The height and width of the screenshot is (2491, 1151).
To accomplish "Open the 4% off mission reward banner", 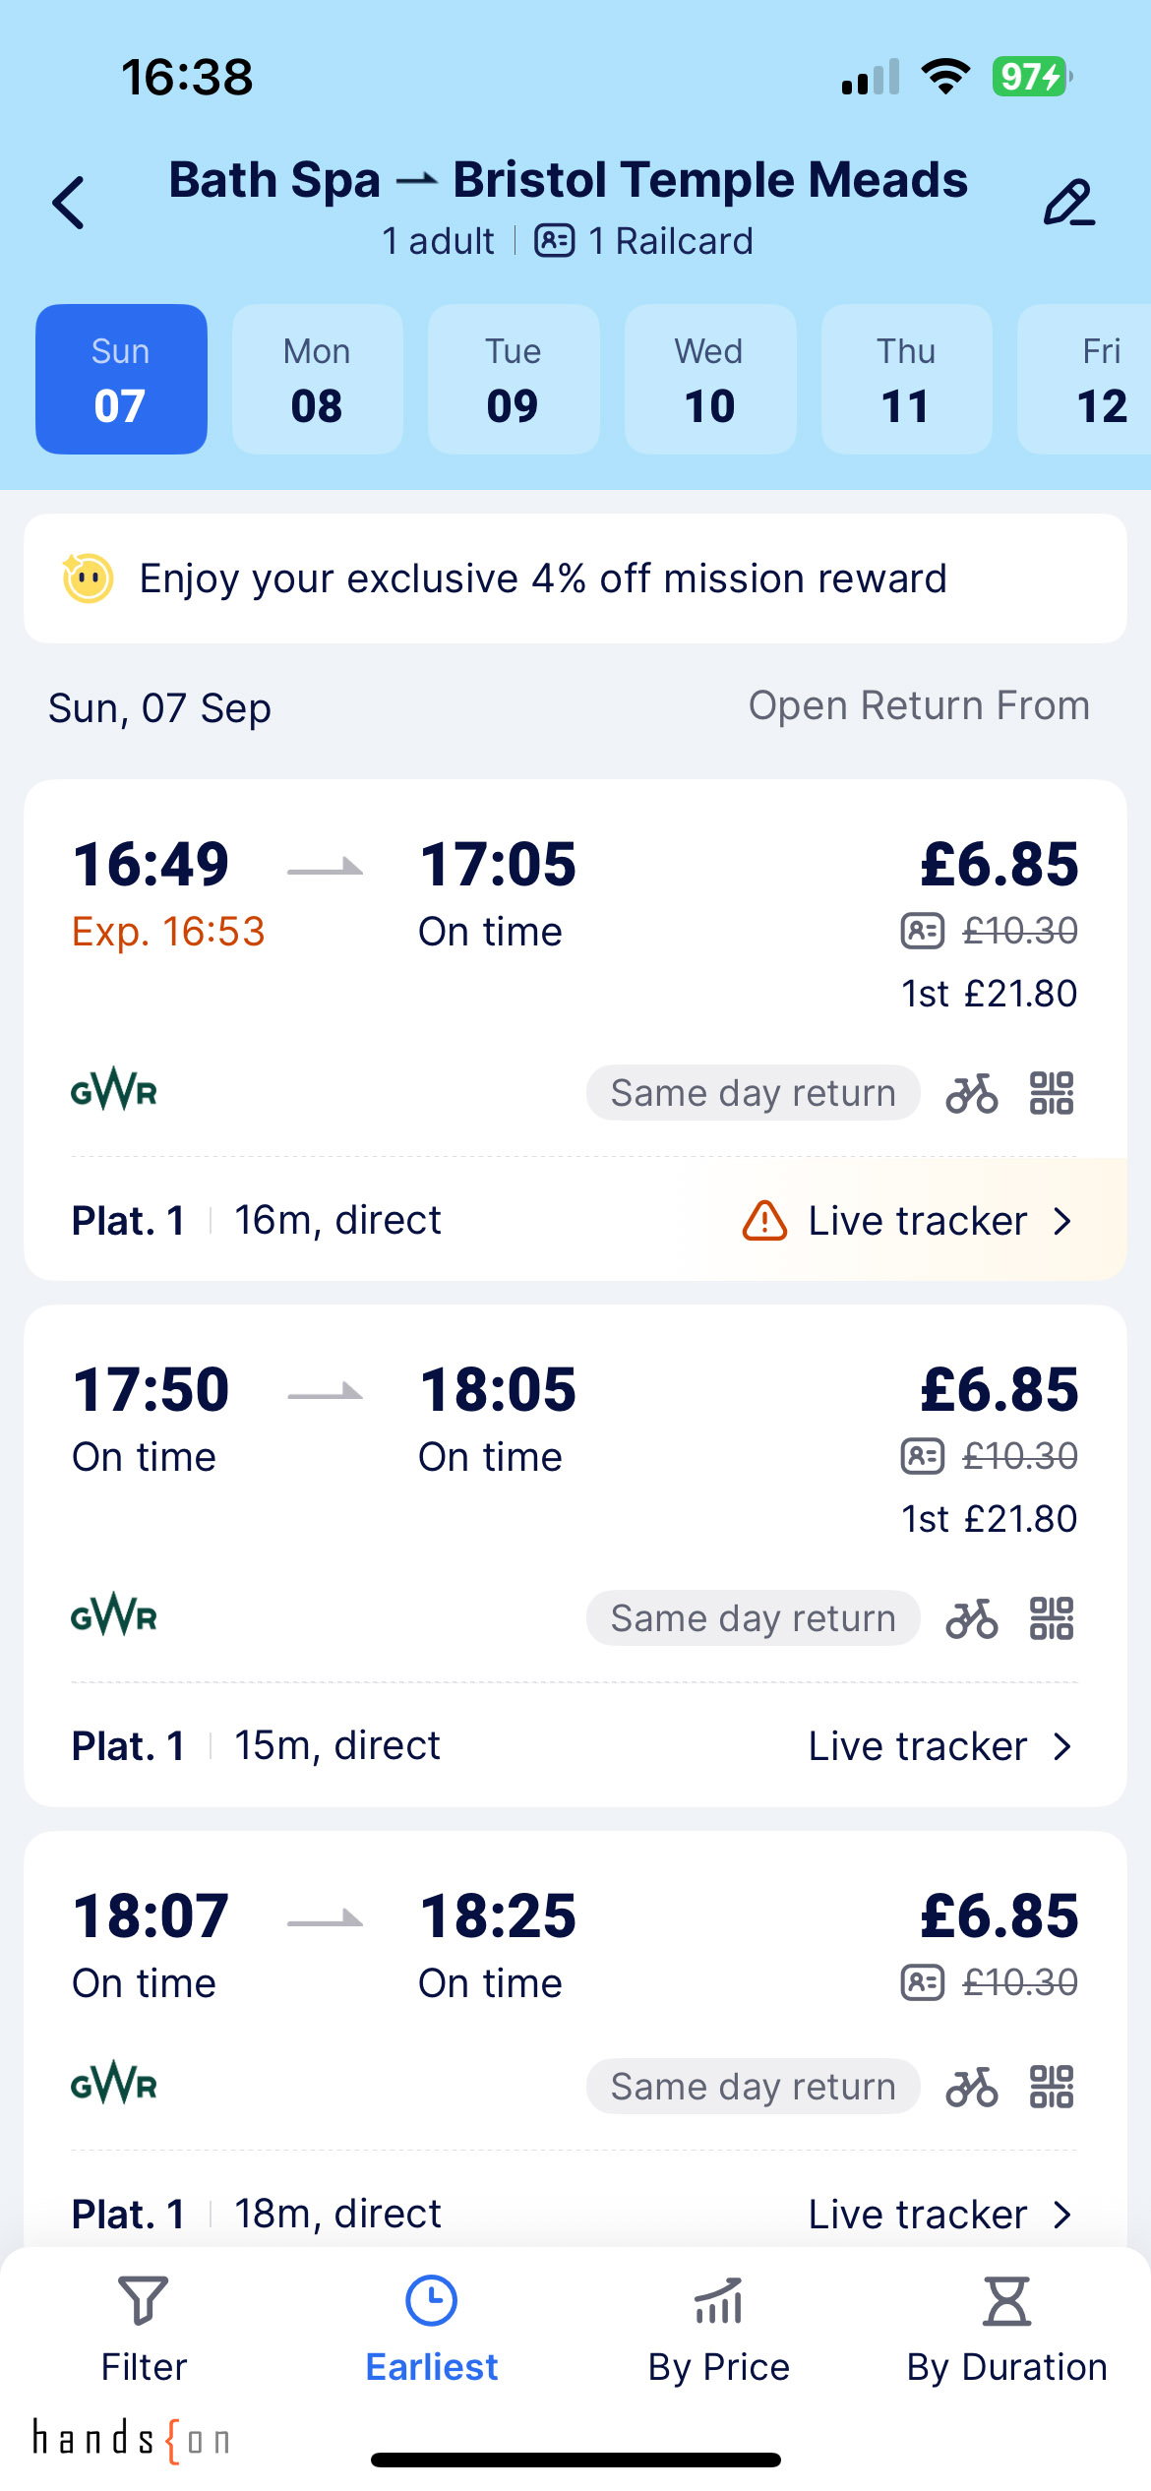I will 575,578.
